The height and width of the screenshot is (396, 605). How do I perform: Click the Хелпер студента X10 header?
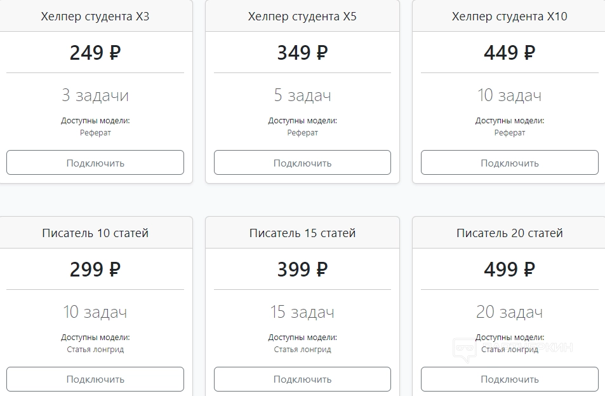tap(509, 17)
